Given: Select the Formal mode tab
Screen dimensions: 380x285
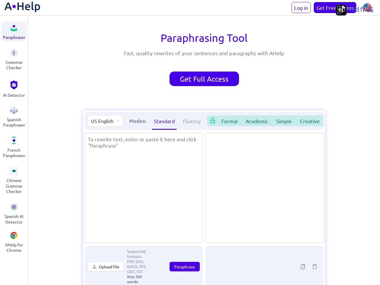Looking at the screenshot, I should [x=229, y=121].
